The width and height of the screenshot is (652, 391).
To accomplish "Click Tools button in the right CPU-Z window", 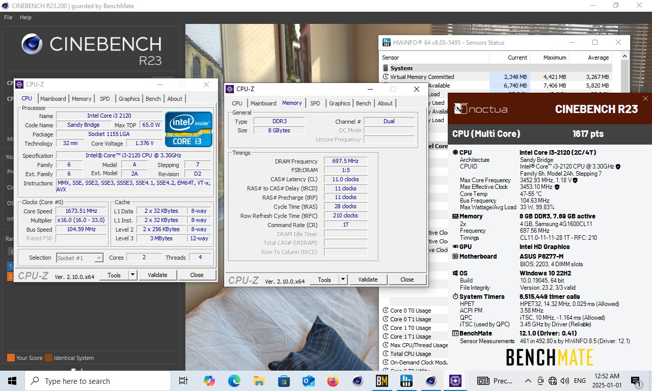I will point(324,280).
